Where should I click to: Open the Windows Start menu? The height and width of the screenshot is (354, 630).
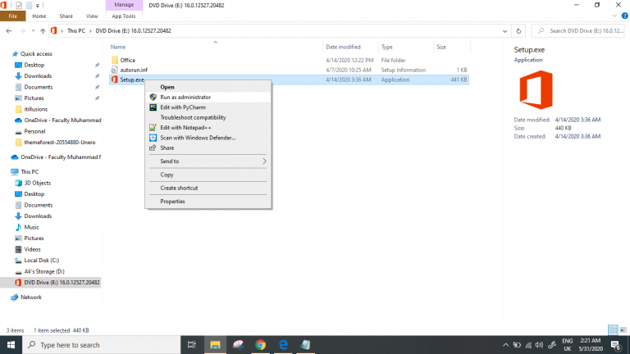tap(11, 345)
